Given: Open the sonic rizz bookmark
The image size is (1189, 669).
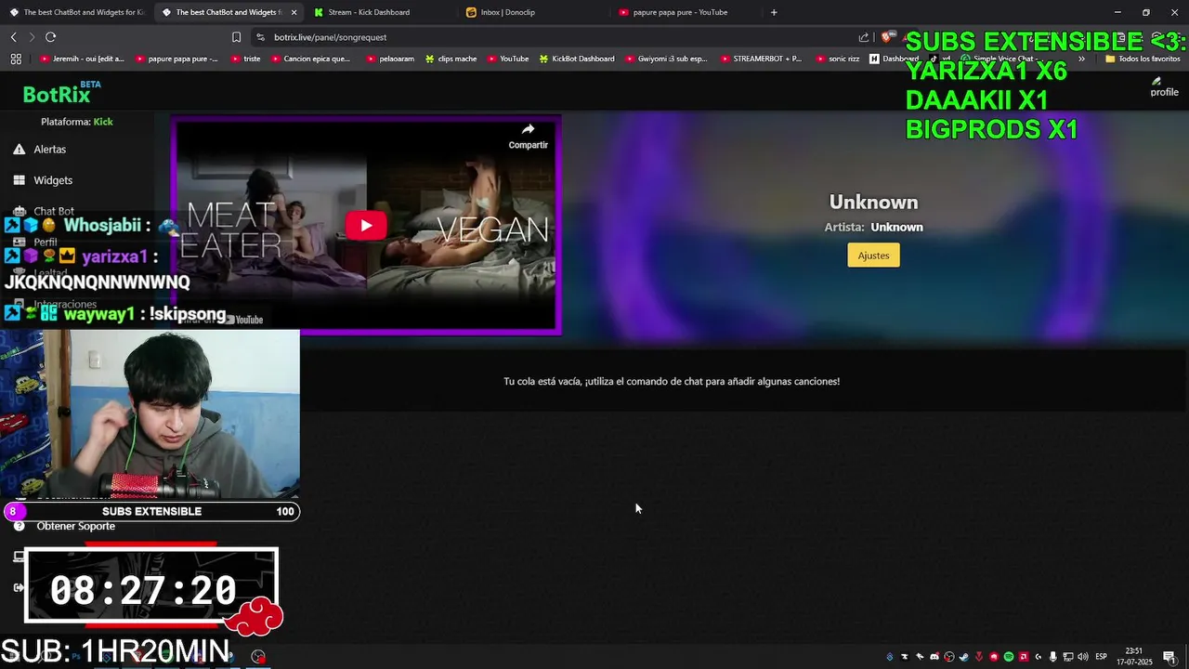Looking at the screenshot, I should click(837, 59).
